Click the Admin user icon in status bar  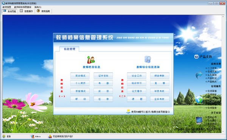pyautogui.click(x=33, y=136)
